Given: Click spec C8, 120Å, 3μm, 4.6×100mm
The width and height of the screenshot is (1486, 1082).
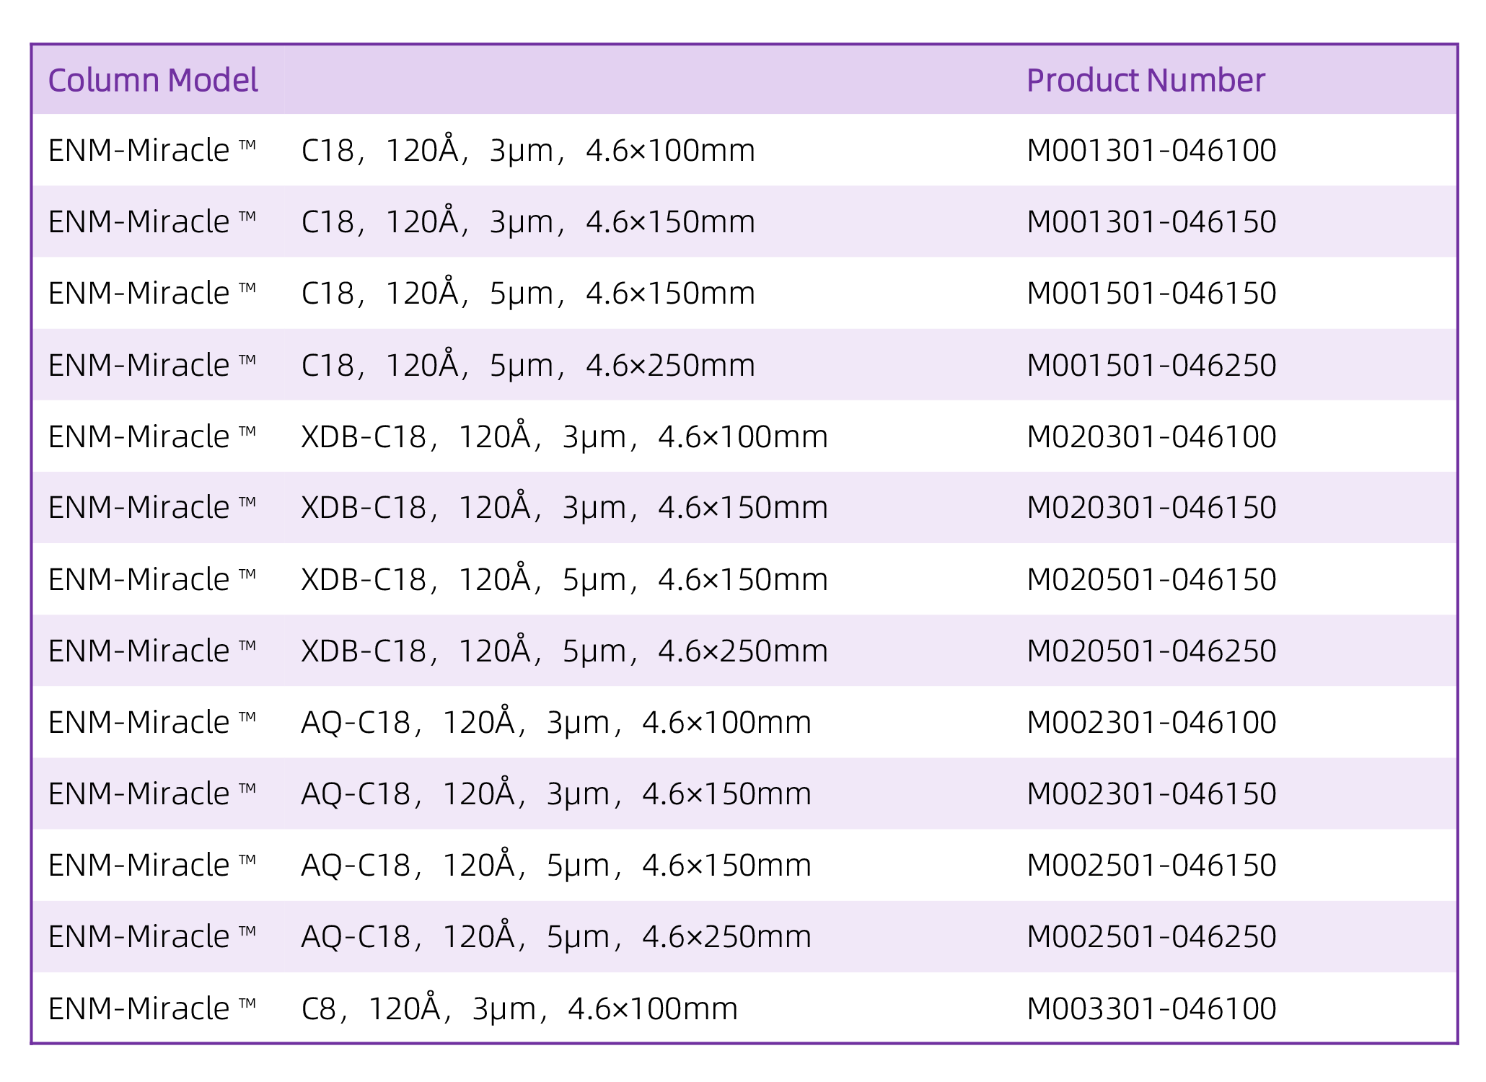Looking at the screenshot, I should click(519, 1007).
